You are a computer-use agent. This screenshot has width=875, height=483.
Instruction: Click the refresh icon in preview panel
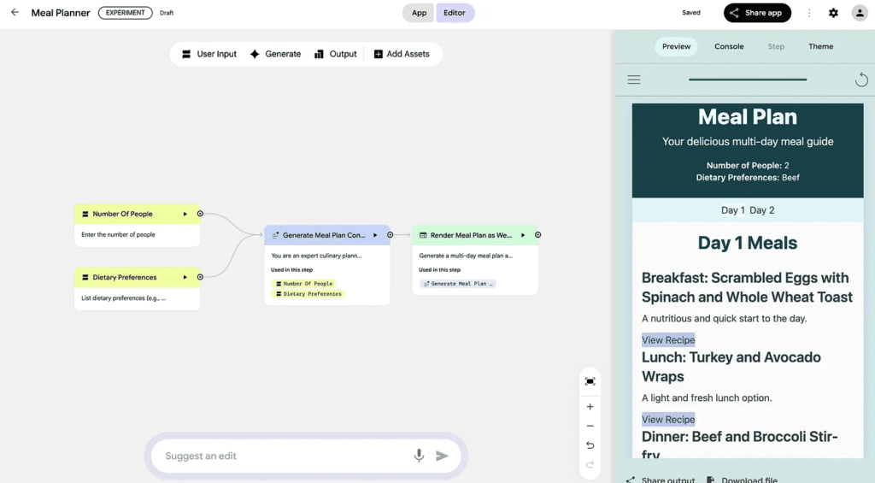click(x=861, y=80)
